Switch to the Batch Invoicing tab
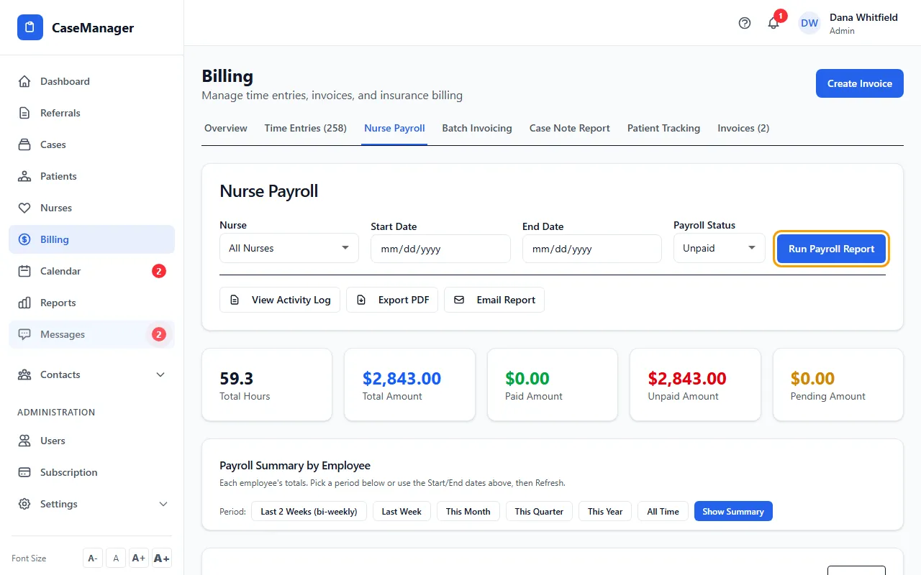Image resolution: width=921 pixels, height=575 pixels. click(477, 128)
